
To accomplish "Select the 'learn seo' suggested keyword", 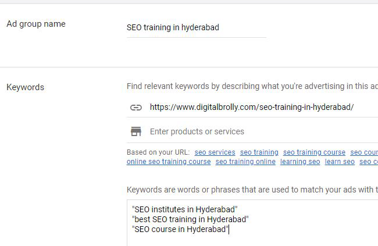I will tap(340, 162).
